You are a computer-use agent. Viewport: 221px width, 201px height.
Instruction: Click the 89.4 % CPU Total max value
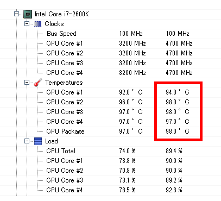[x=174, y=151]
